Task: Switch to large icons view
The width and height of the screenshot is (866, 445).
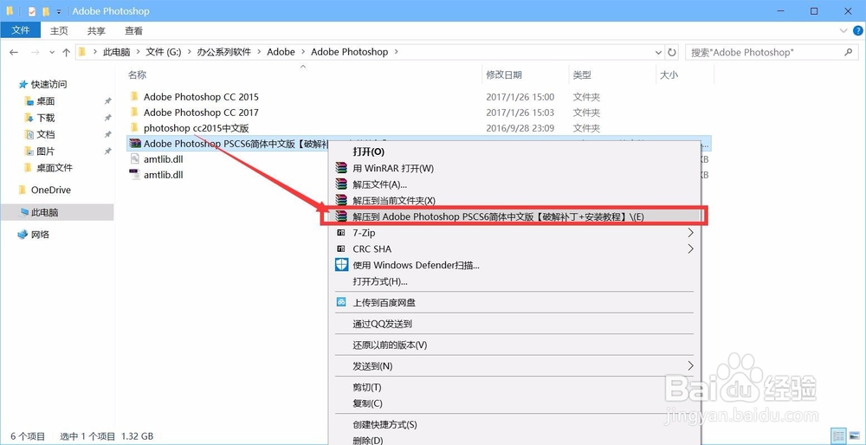Action: tap(854, 436)
